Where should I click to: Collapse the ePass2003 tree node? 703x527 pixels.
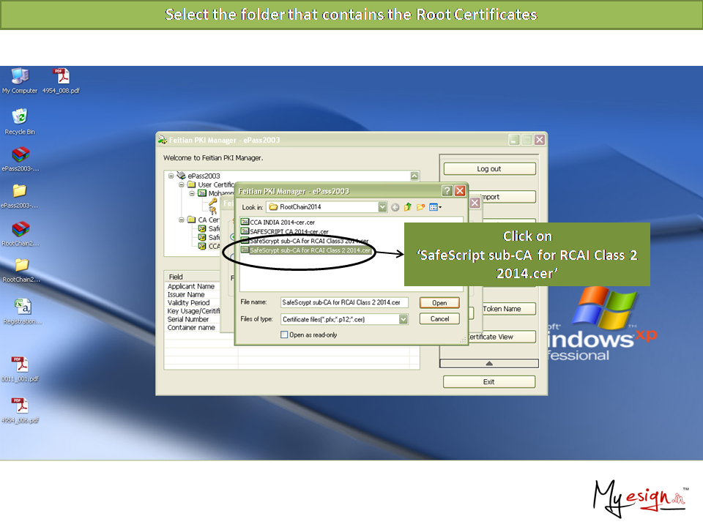tap(171, 176)
